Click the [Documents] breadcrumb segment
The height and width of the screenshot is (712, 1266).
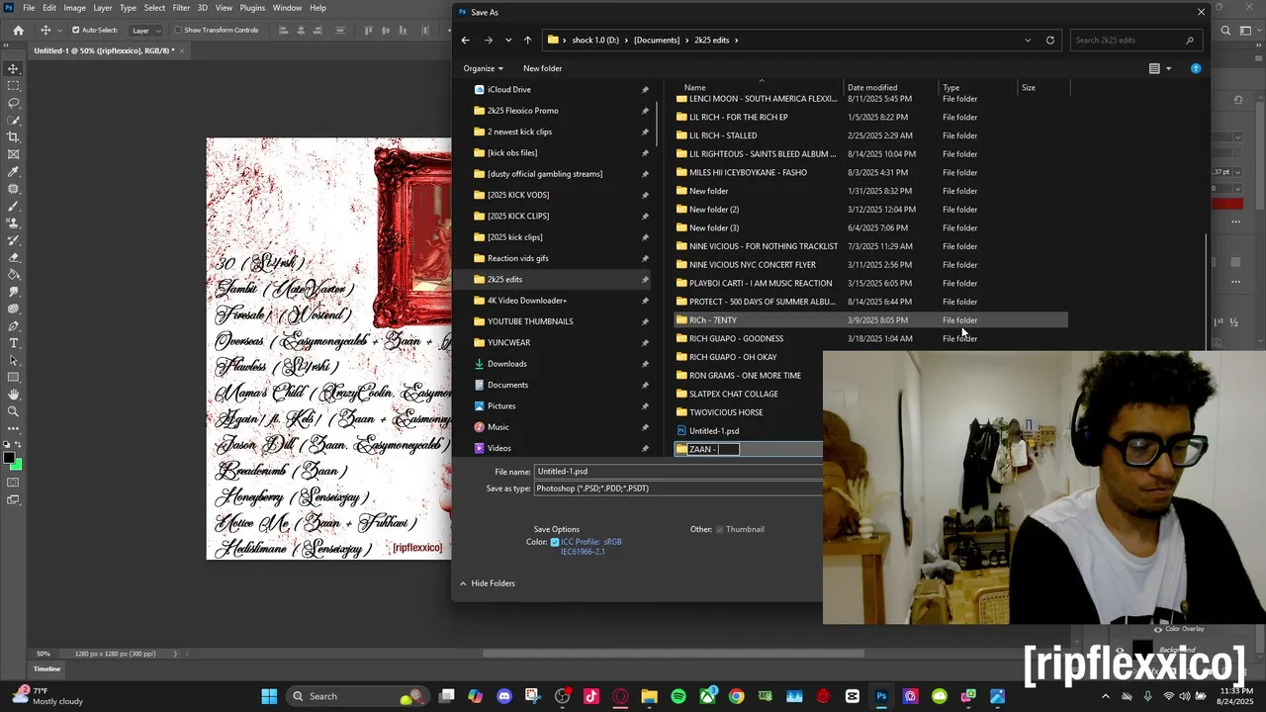click(x=656, y=41)
